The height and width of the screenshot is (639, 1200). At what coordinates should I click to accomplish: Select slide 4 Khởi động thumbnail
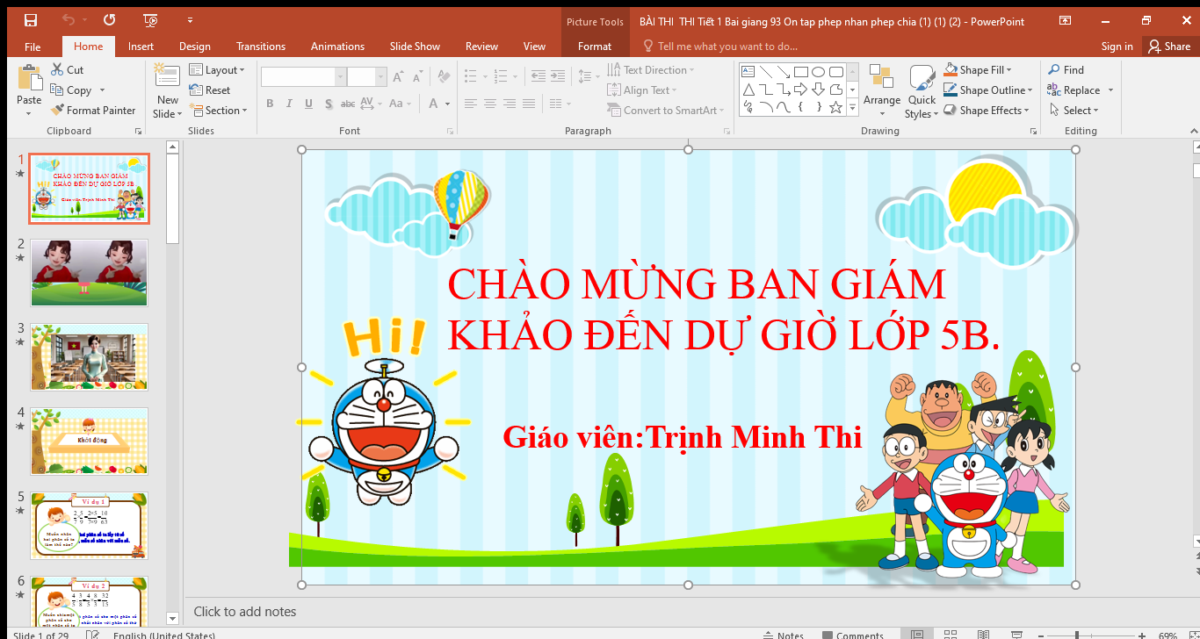pos(90,442)
